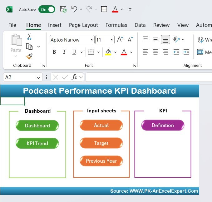Click the Orientation text rotate icon
Image resolution: width=212 pixels, height=202 pixels.
click(176, 39)
